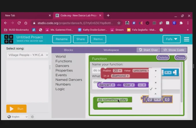
Task: Open the Stream bookmark
Action: 117,30
